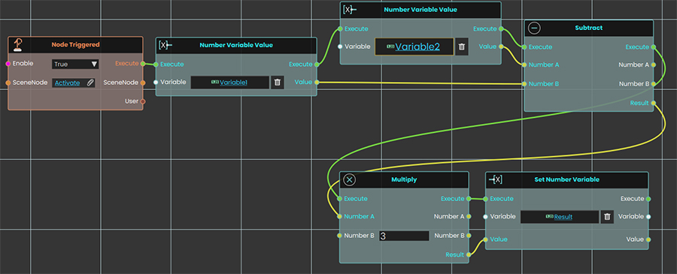Open the Variable2 link

click(x=417, y=47)
